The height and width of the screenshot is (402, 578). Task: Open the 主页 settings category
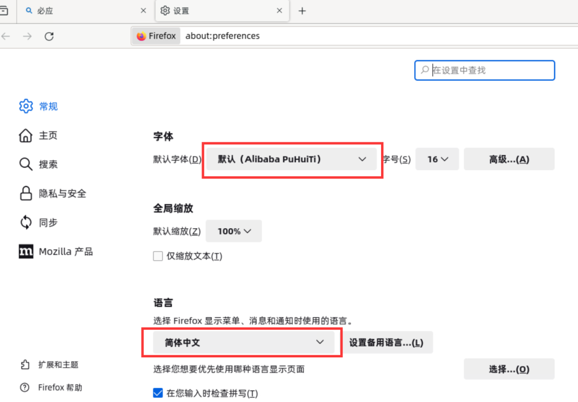pos(38,136)
